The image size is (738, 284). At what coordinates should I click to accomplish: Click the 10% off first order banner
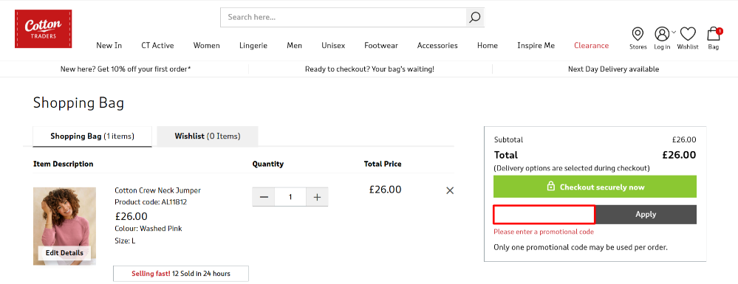(x=126, y=69)
